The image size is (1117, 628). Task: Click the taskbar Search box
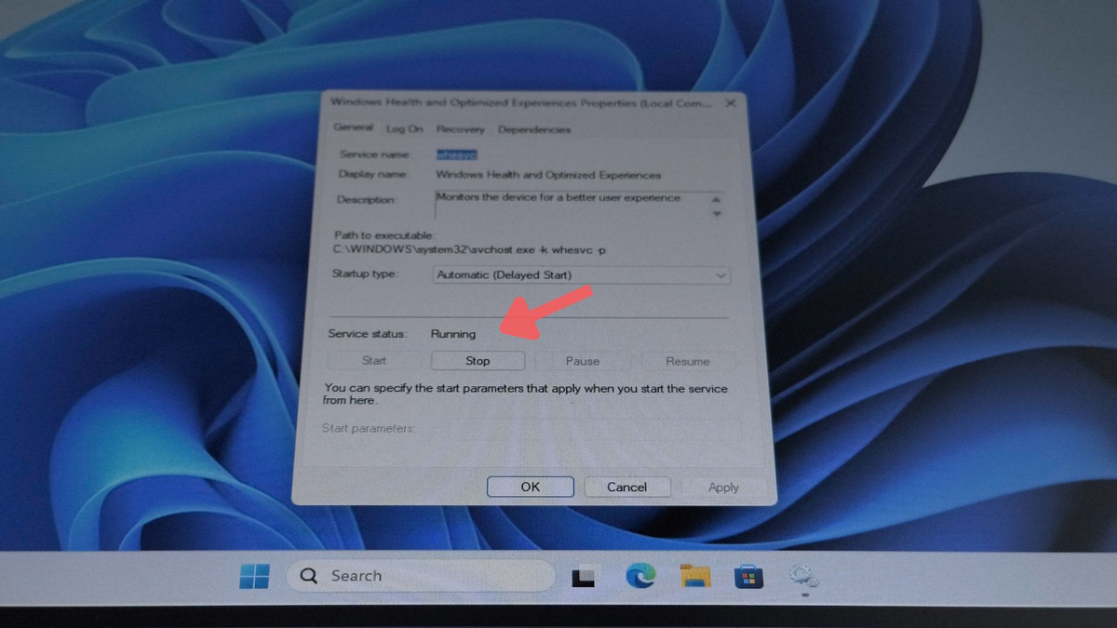pos(420,576)
